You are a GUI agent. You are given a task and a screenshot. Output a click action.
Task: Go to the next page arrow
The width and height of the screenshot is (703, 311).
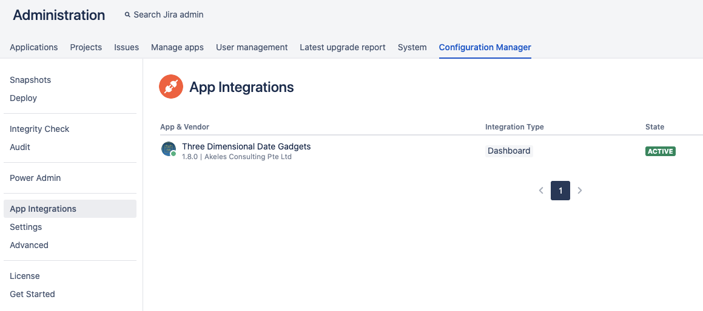click(x=580, y=191)
